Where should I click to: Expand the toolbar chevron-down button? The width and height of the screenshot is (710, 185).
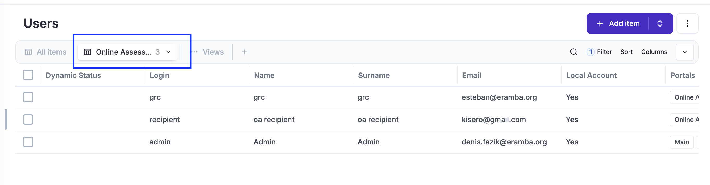tap(685, 52)
